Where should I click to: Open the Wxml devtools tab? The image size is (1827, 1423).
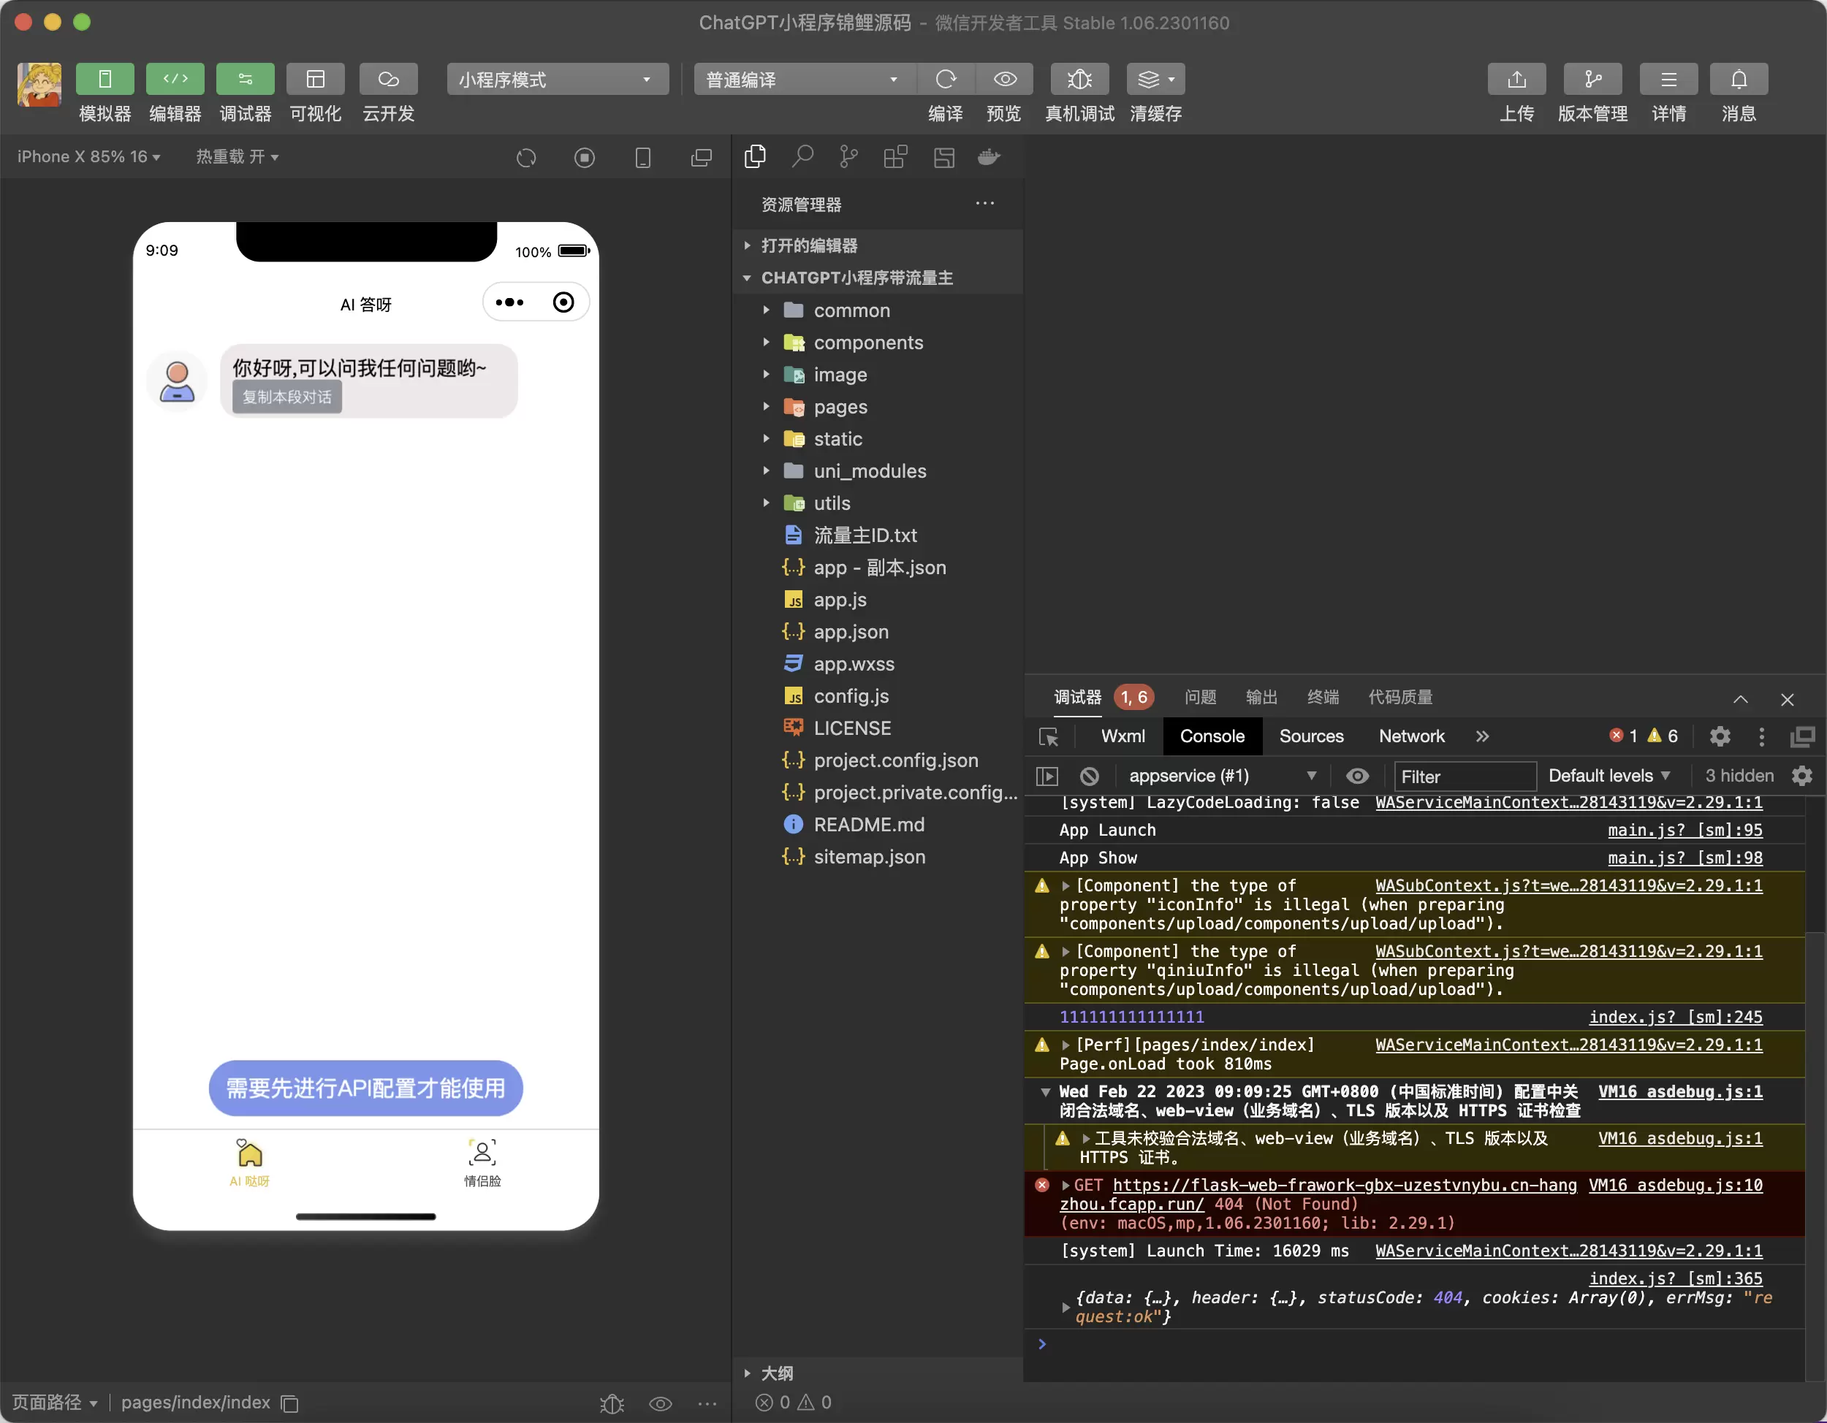[x=1123, y=736]
